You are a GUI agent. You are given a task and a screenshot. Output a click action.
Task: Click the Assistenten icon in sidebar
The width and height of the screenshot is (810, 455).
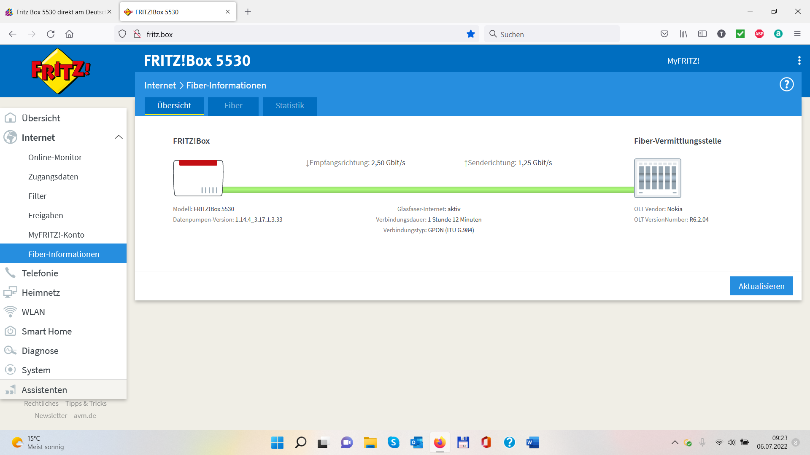pos(10,390)
